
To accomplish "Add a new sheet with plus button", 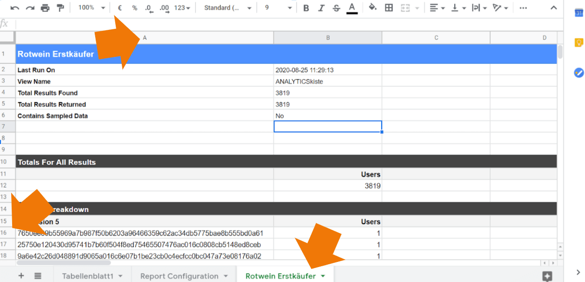I will click(21, 276).
